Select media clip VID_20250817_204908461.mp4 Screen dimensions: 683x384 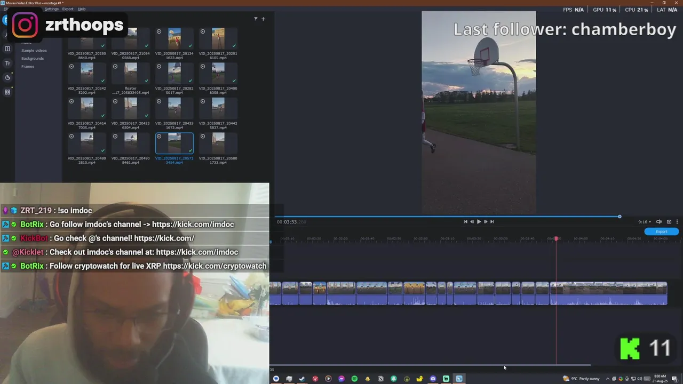131,143
